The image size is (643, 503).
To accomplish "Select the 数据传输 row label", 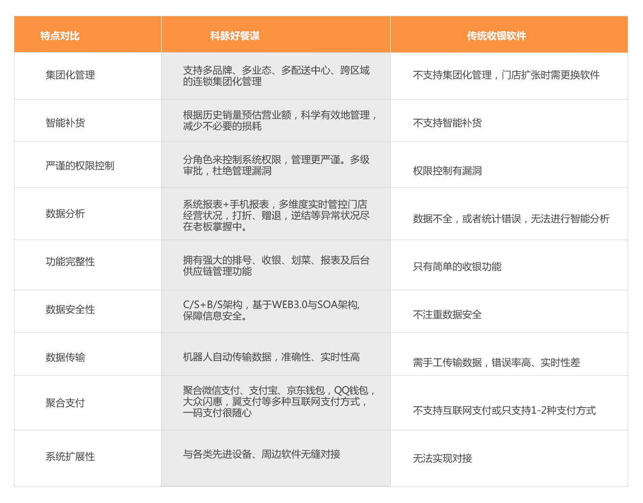I will (x=65, y=357).
